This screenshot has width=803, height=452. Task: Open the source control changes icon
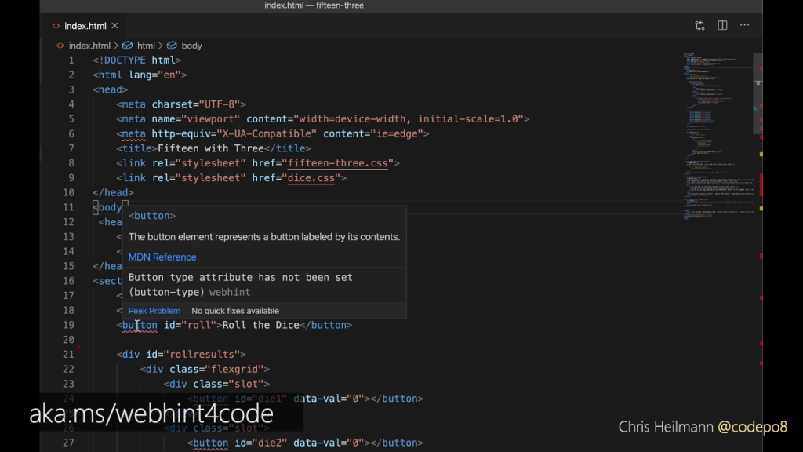[x=699, y=26]
